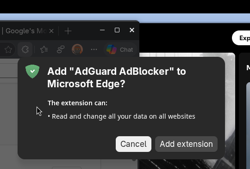Viewport: 250px width, 169px height.
Task: Open a new tab with plus button
Action: point(68,31)
